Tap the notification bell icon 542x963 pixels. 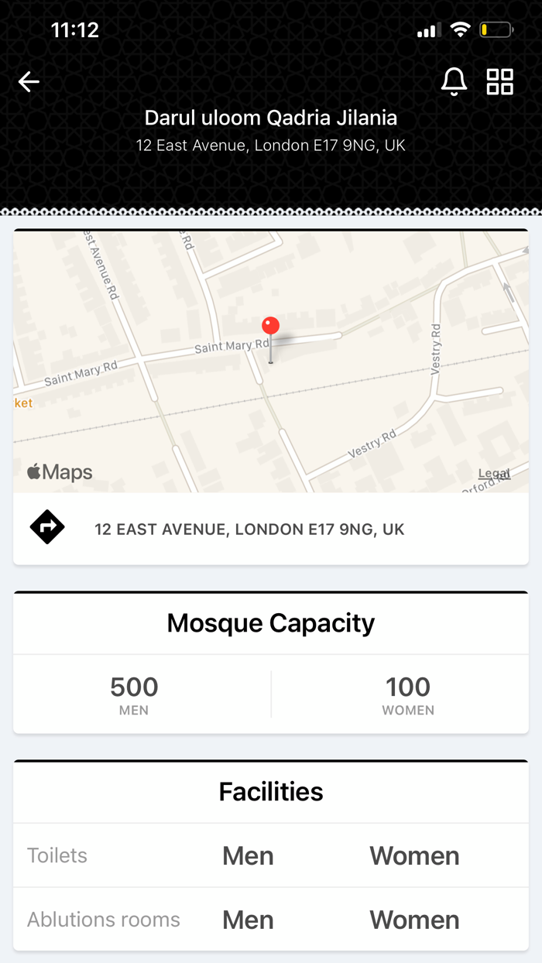[x=455, y=81]
